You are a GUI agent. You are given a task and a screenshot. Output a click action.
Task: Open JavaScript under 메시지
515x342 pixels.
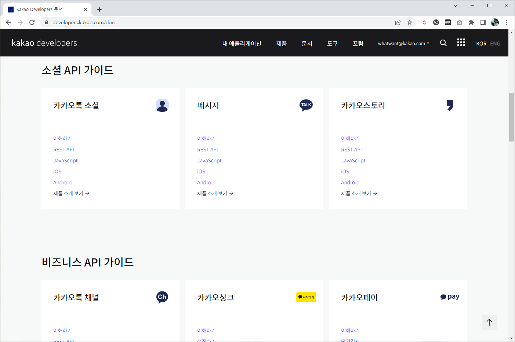[209, 161]
